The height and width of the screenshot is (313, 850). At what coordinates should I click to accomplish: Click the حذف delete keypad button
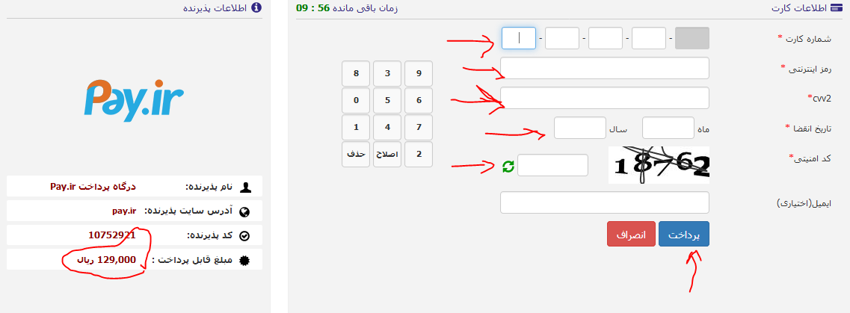point(356,154)
